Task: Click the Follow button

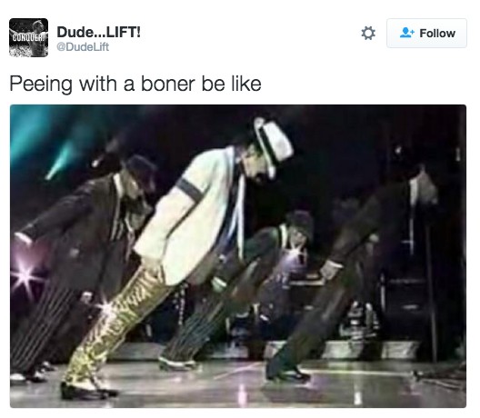Action: click(426, 33)
